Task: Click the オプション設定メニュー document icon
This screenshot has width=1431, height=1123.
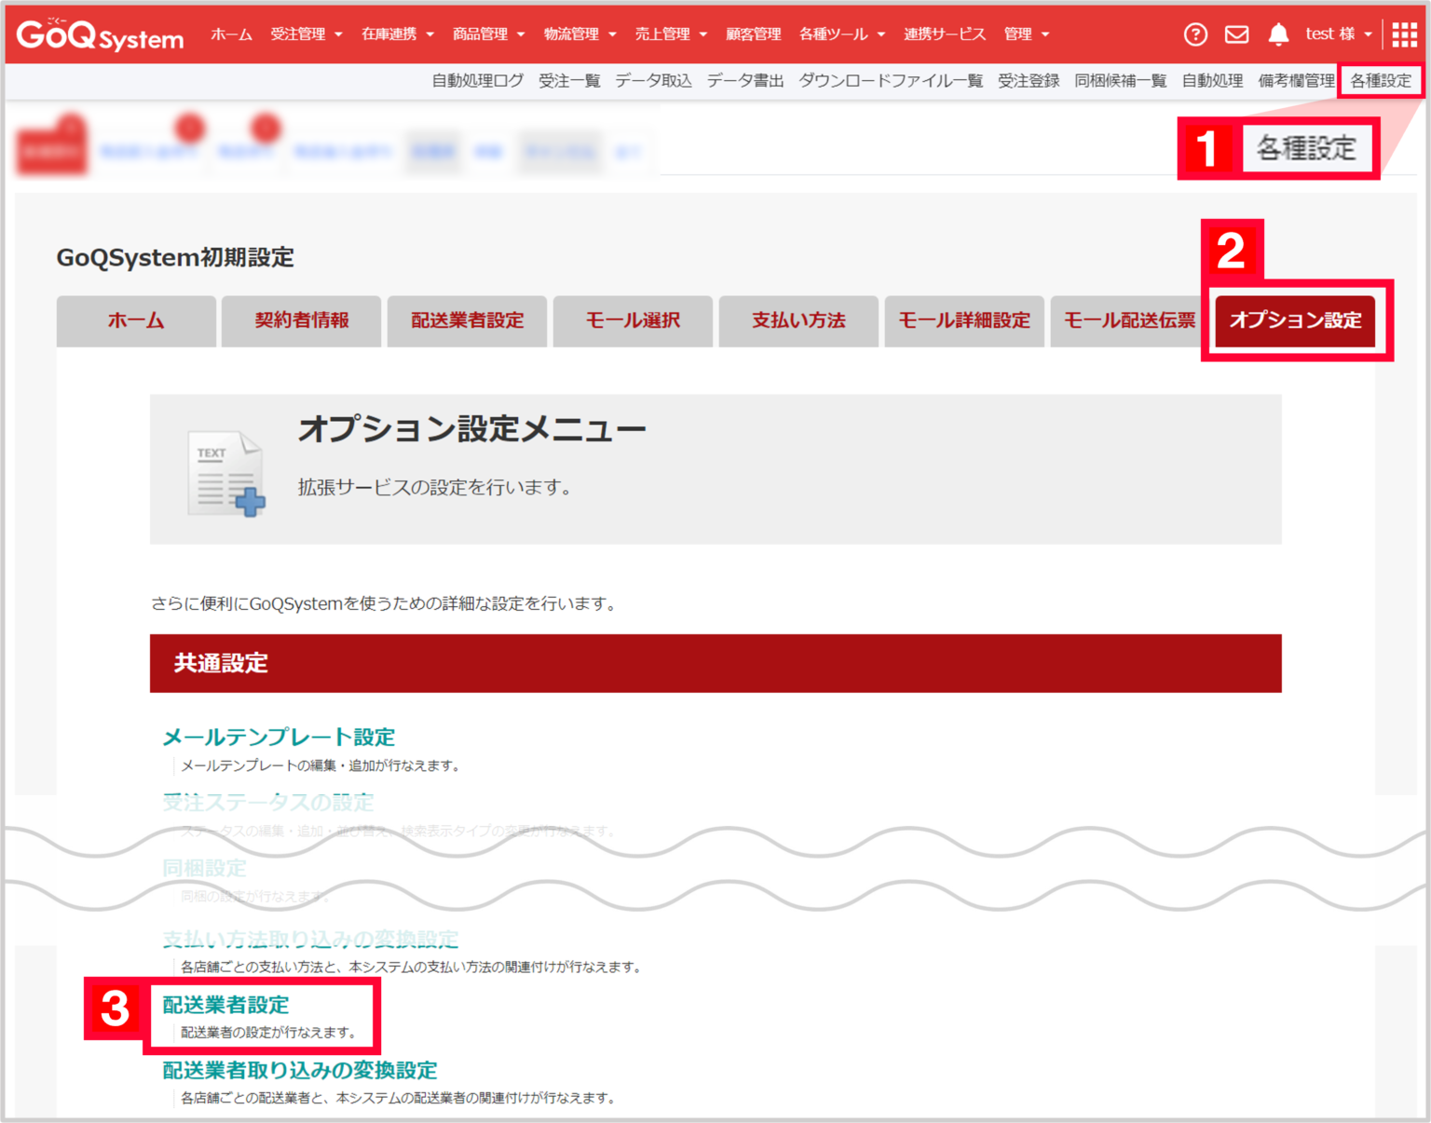Action: 224,471
